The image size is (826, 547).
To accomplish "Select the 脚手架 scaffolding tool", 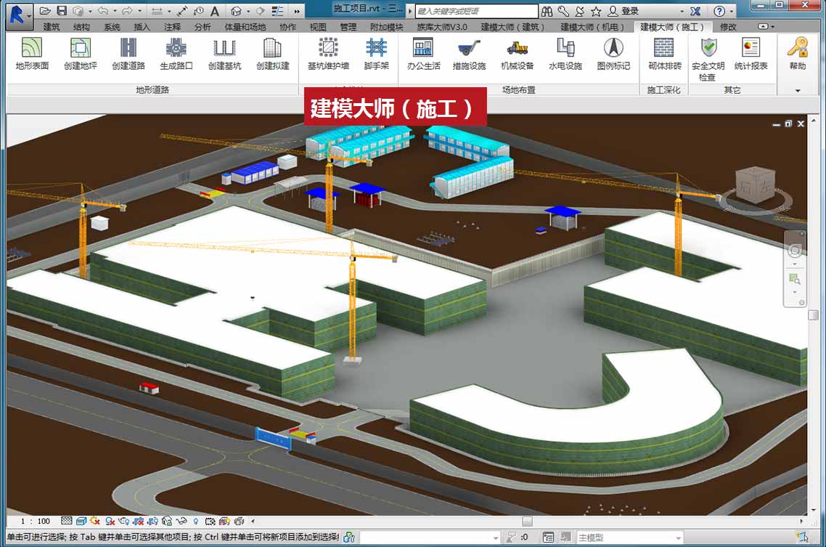I will tap(376, 54).
